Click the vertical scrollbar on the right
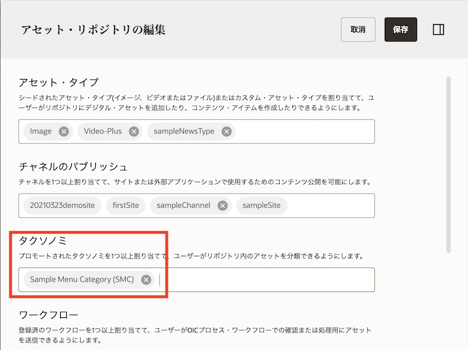 click(449, 164)
